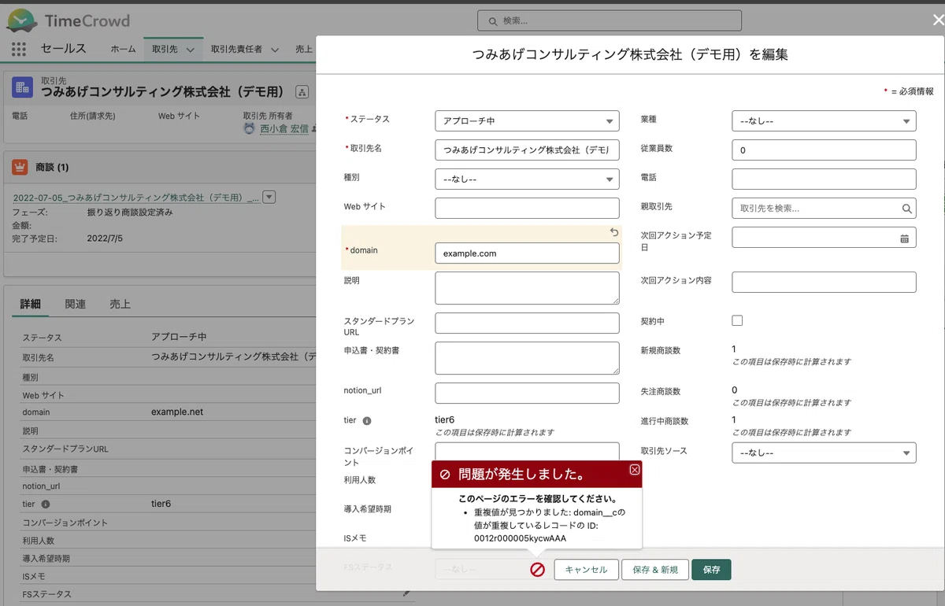Click the 振り返り商談設定済み phase value
Screen dimensions: 945x606
130,212
